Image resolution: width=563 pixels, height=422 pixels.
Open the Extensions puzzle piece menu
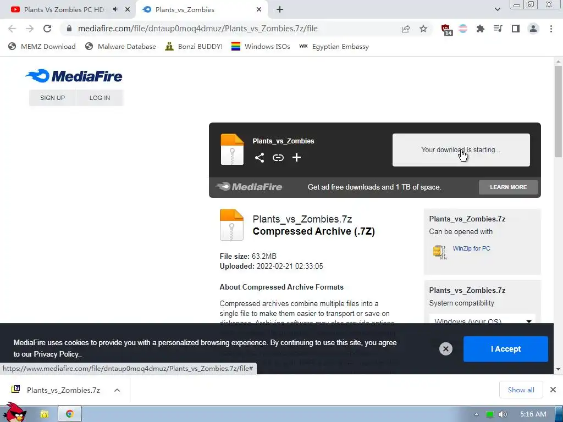[x=481, y=29]
